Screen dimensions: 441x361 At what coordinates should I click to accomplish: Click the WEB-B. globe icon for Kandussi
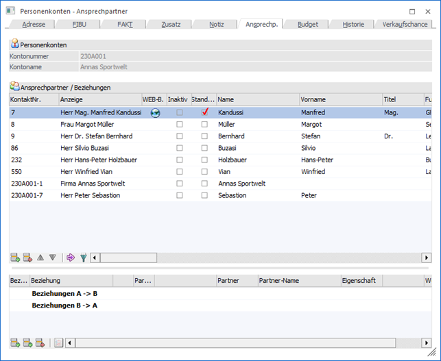tap(155, 112)
